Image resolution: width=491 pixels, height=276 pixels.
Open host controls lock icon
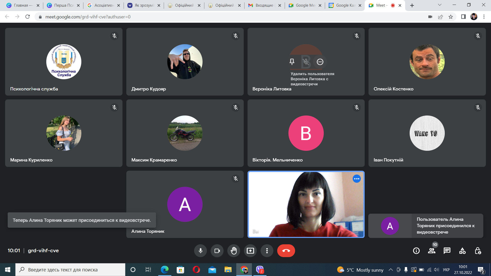click(x=478, y=251)
